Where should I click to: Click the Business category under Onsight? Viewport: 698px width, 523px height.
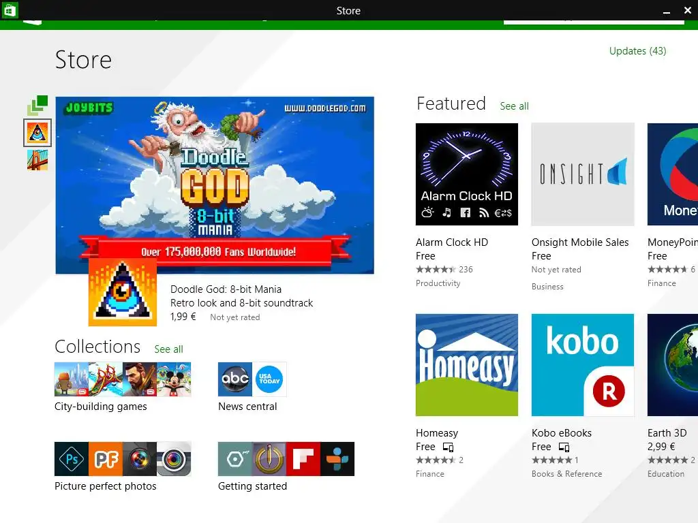547,287
